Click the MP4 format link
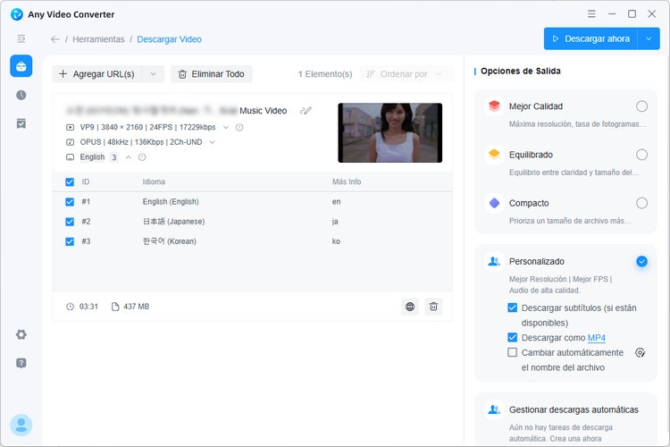The height and width of the screenshot is (447, 670). click(x=597, y=338)
